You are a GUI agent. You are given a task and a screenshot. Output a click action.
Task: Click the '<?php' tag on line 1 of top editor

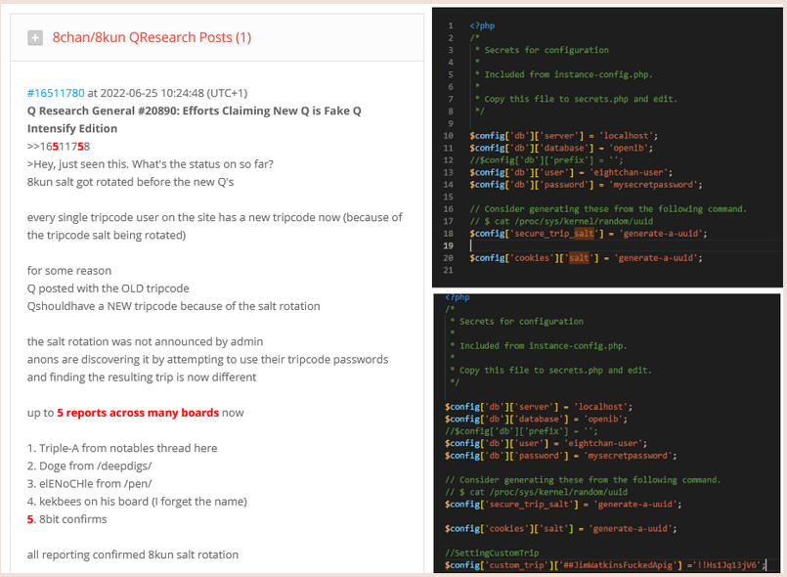(x=482, y=25)
